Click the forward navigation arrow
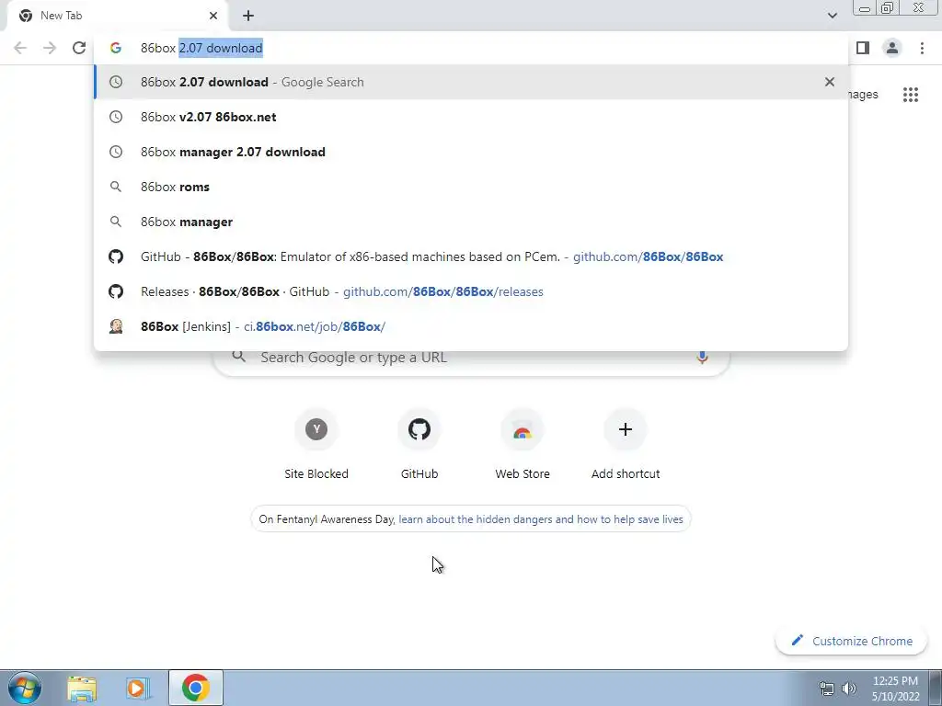This screenshot has height=706, width=942. (50, 48)
